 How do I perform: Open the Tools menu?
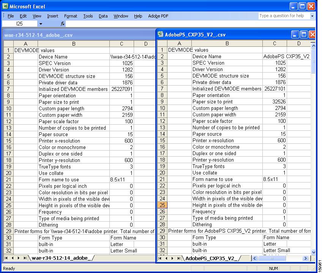point(88,16)
